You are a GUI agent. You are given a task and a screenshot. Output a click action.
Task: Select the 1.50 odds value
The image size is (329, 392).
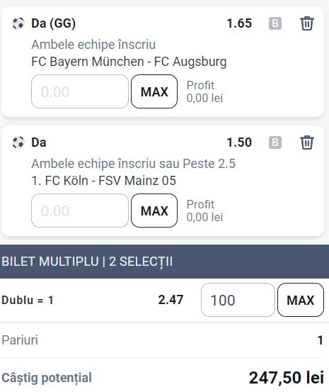[x=239, y=142]
